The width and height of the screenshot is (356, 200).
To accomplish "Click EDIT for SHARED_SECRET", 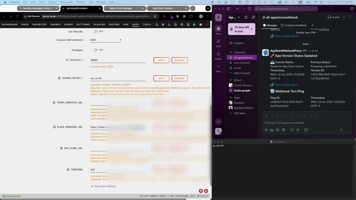I will [x=161, y=78].
